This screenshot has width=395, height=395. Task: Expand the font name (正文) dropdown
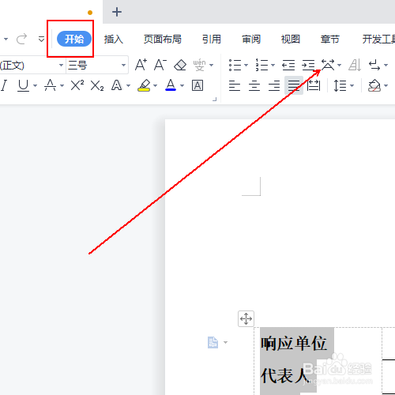pyautogui.click(x=61, y=65)
